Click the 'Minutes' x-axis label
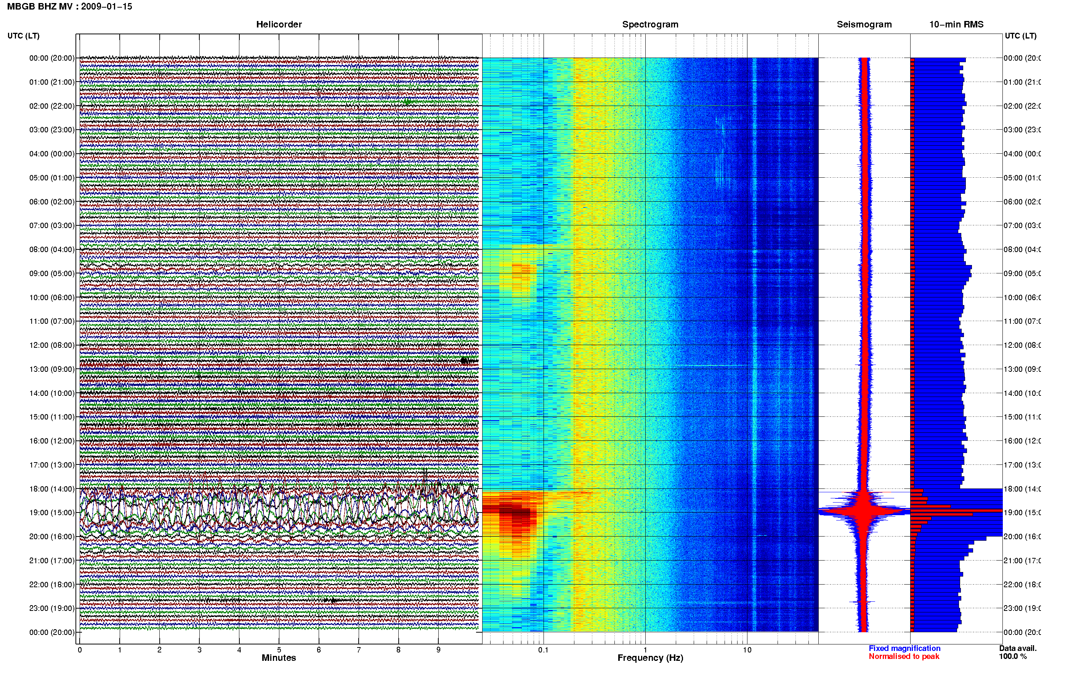 (279, 658)
